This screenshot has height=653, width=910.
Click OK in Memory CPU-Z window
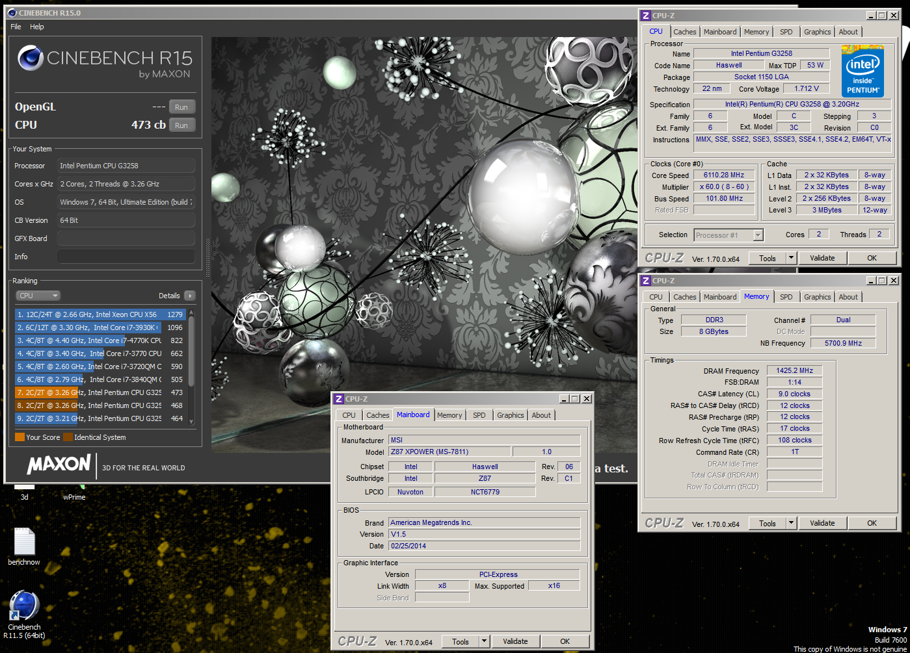pos(872,523)
